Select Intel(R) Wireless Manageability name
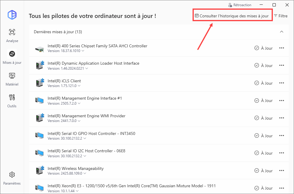This screenshot has height=194, width=294. point(76,168)
